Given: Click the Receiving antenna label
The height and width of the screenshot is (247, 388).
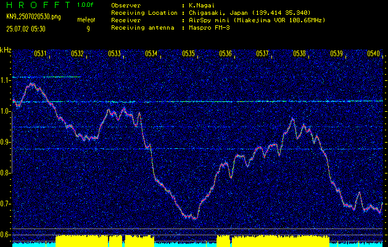Looking at the screenshot, I should pos(142,28).
